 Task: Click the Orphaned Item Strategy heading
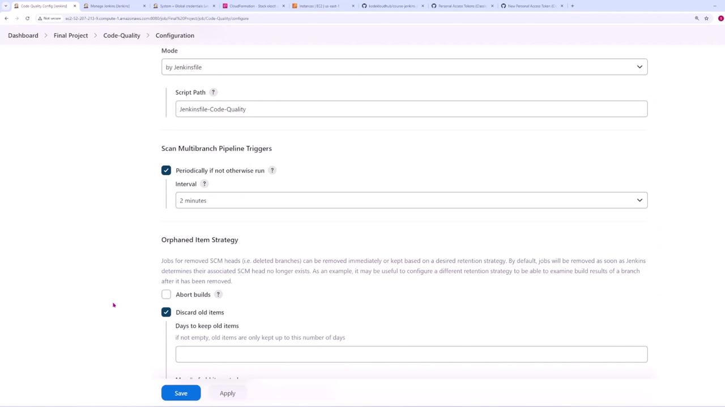click(199, 240)
